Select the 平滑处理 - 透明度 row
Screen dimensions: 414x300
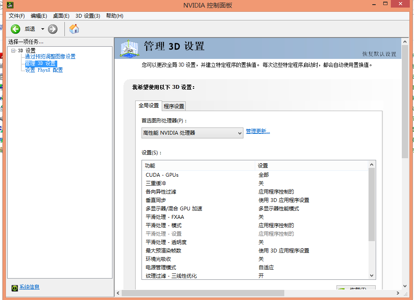click(x=255, y=242)
